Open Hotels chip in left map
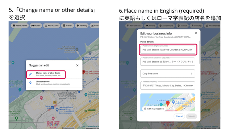Viewport: 238px width, 134px height. coord(36,25)
